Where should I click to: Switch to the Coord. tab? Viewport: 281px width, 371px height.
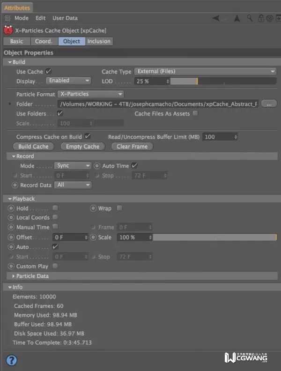click(44, 41)
